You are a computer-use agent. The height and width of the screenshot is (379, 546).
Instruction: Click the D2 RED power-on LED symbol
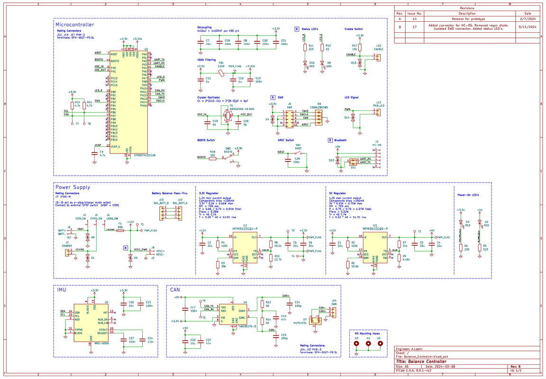click(480, 222)
